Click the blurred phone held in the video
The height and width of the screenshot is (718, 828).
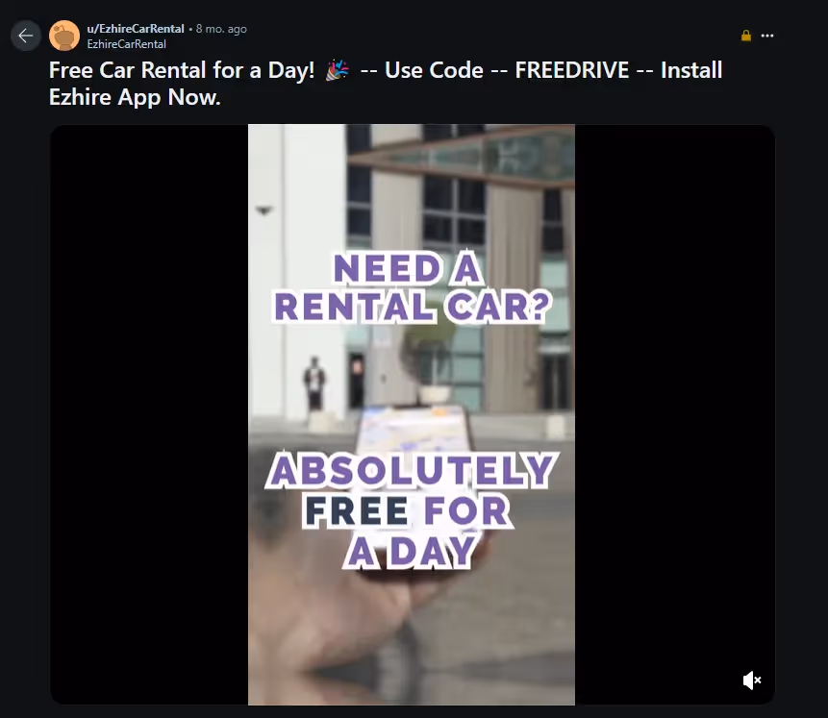(414, 433)
